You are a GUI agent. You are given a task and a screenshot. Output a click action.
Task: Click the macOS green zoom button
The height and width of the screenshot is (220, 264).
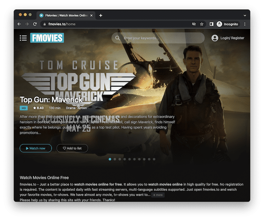pos(30,15)
